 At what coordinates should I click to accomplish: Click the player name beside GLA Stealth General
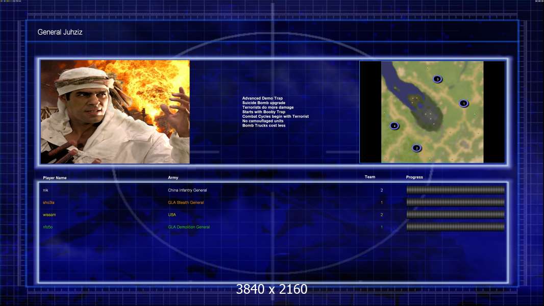pyautogui.click(x=48, y=202)
